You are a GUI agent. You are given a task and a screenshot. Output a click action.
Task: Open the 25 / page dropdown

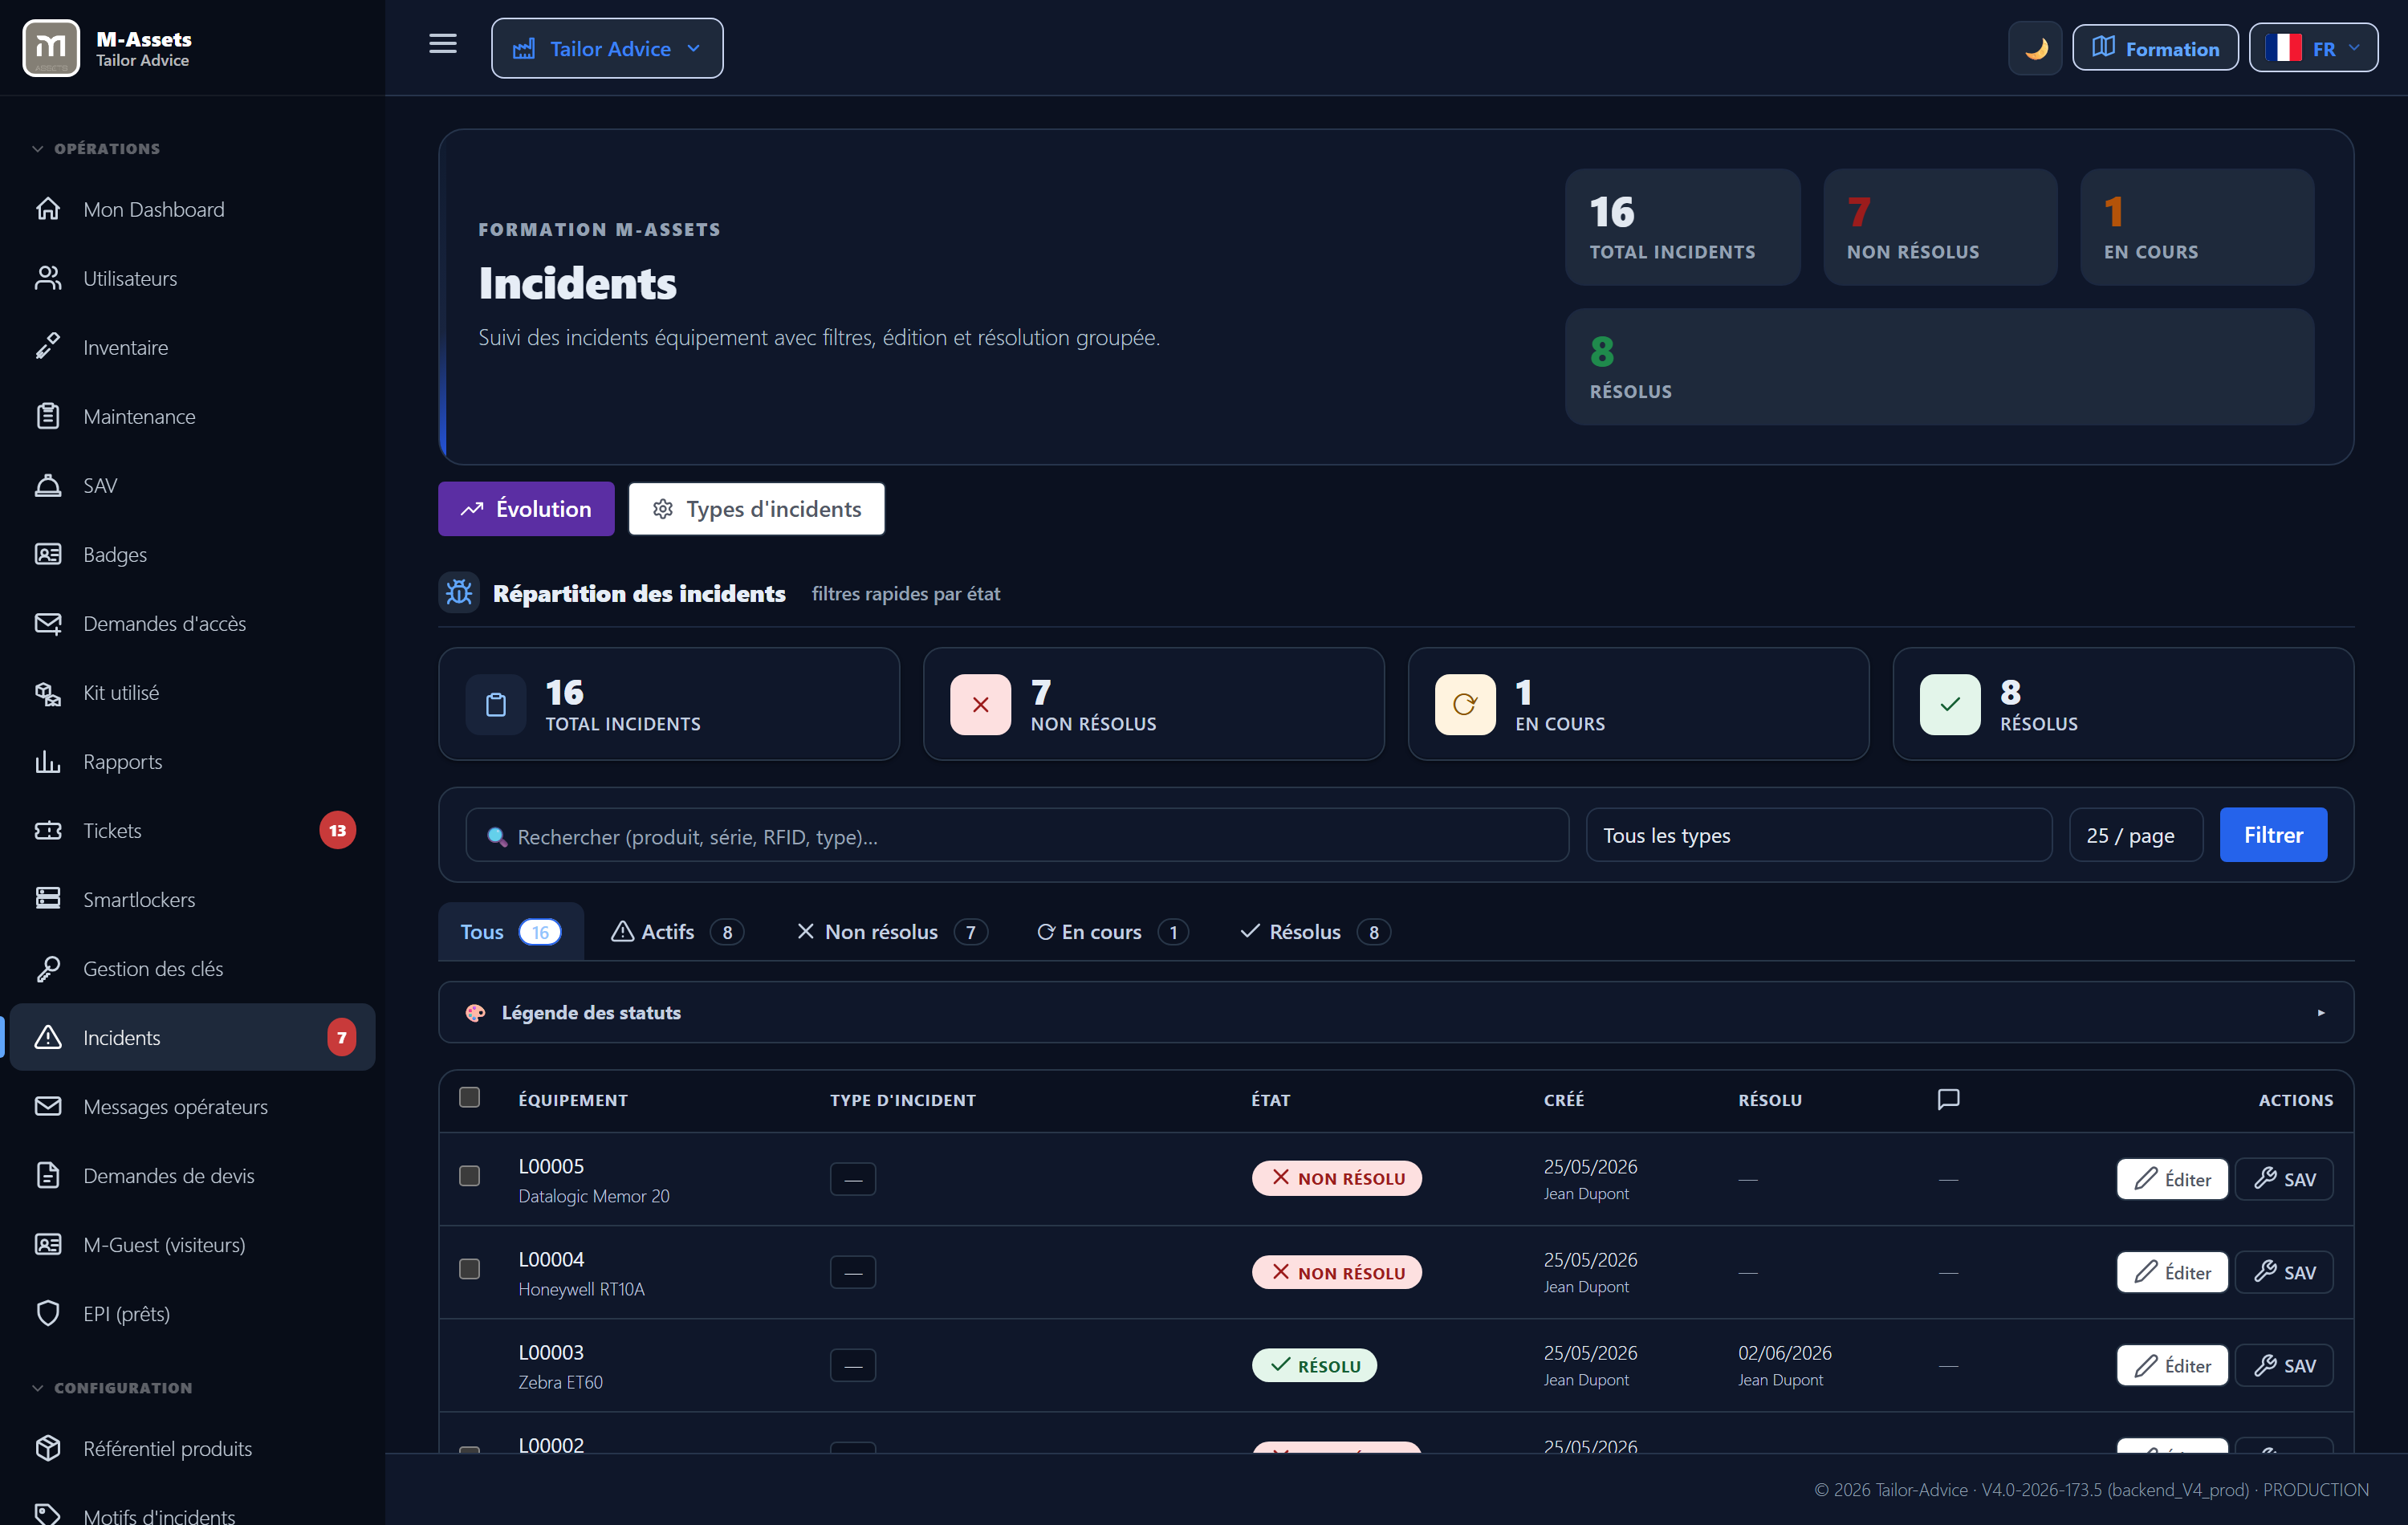coord(2136,835)
